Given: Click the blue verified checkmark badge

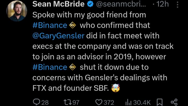Looking at the screenshot, I should click(90, 4).
